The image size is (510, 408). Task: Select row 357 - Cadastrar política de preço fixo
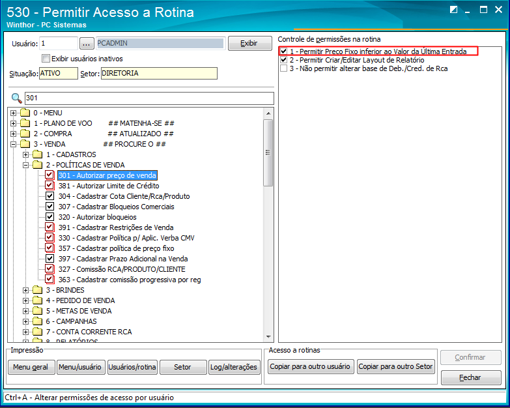coord(116,248)
